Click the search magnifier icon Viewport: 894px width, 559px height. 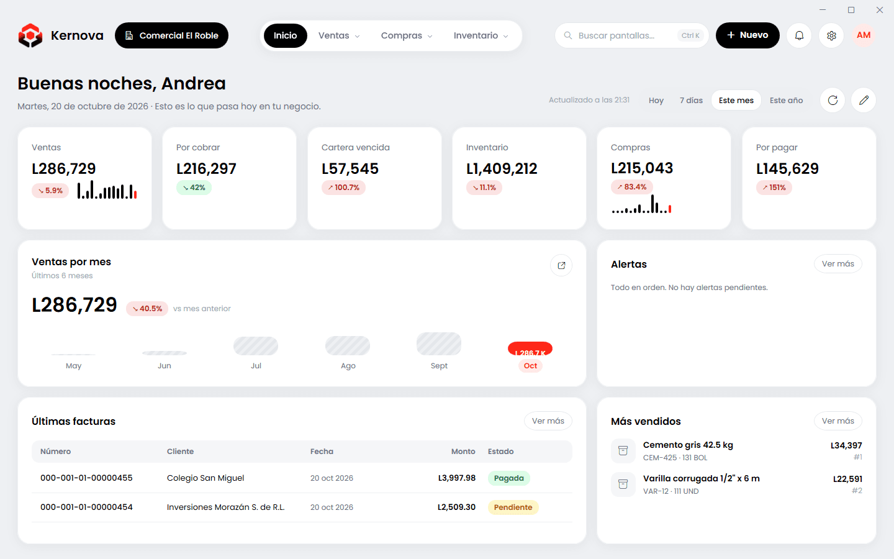coord(568,35)
